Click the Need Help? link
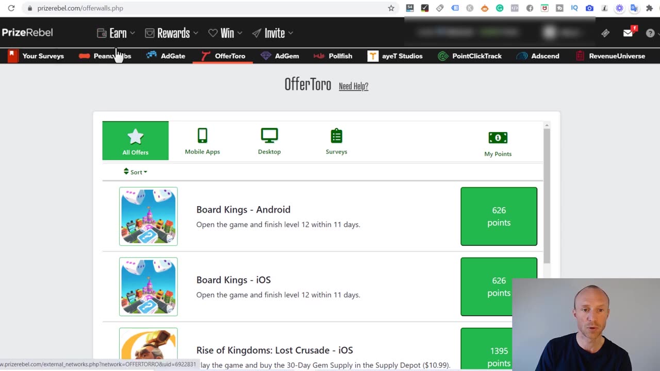The height and width of the screenshot is (371, 660). coord(354,86)
